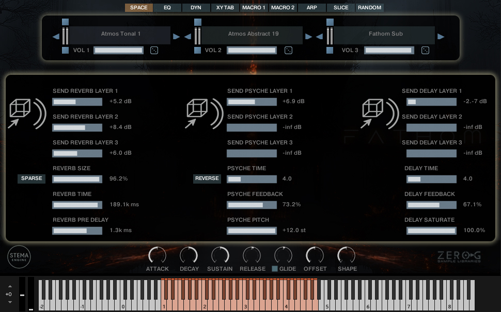This screenshot has height=312, width=501.
Task: Select previous sample for Atmos Abstract 19
Action: tap(189, 37)
